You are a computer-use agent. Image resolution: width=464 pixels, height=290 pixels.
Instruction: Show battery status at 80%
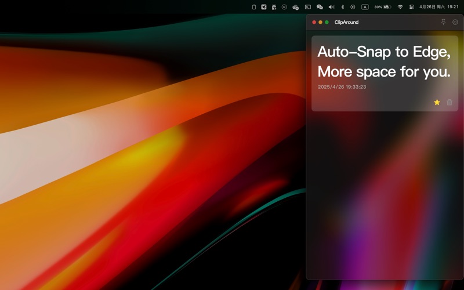coord(383,7)
